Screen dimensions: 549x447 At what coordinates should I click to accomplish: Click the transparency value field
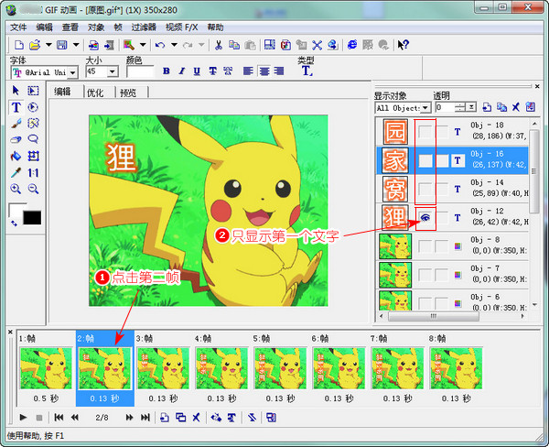tap(446, 107)
